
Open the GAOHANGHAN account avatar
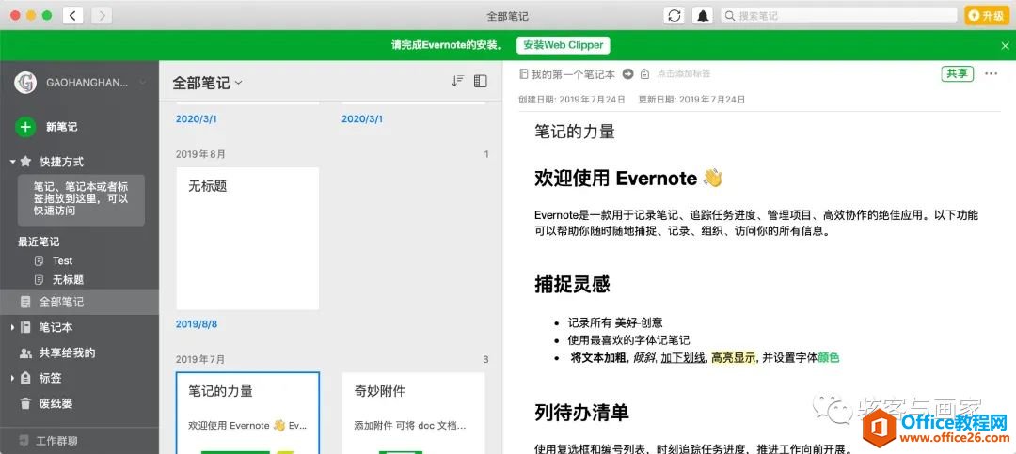click(25, 83)
